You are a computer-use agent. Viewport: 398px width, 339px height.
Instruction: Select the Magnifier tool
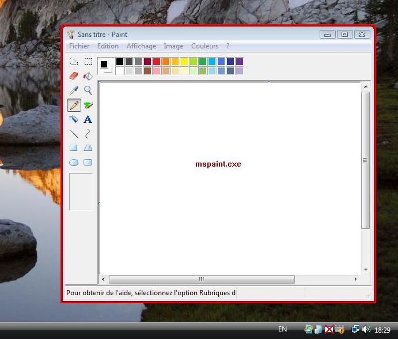pos(88,90)
